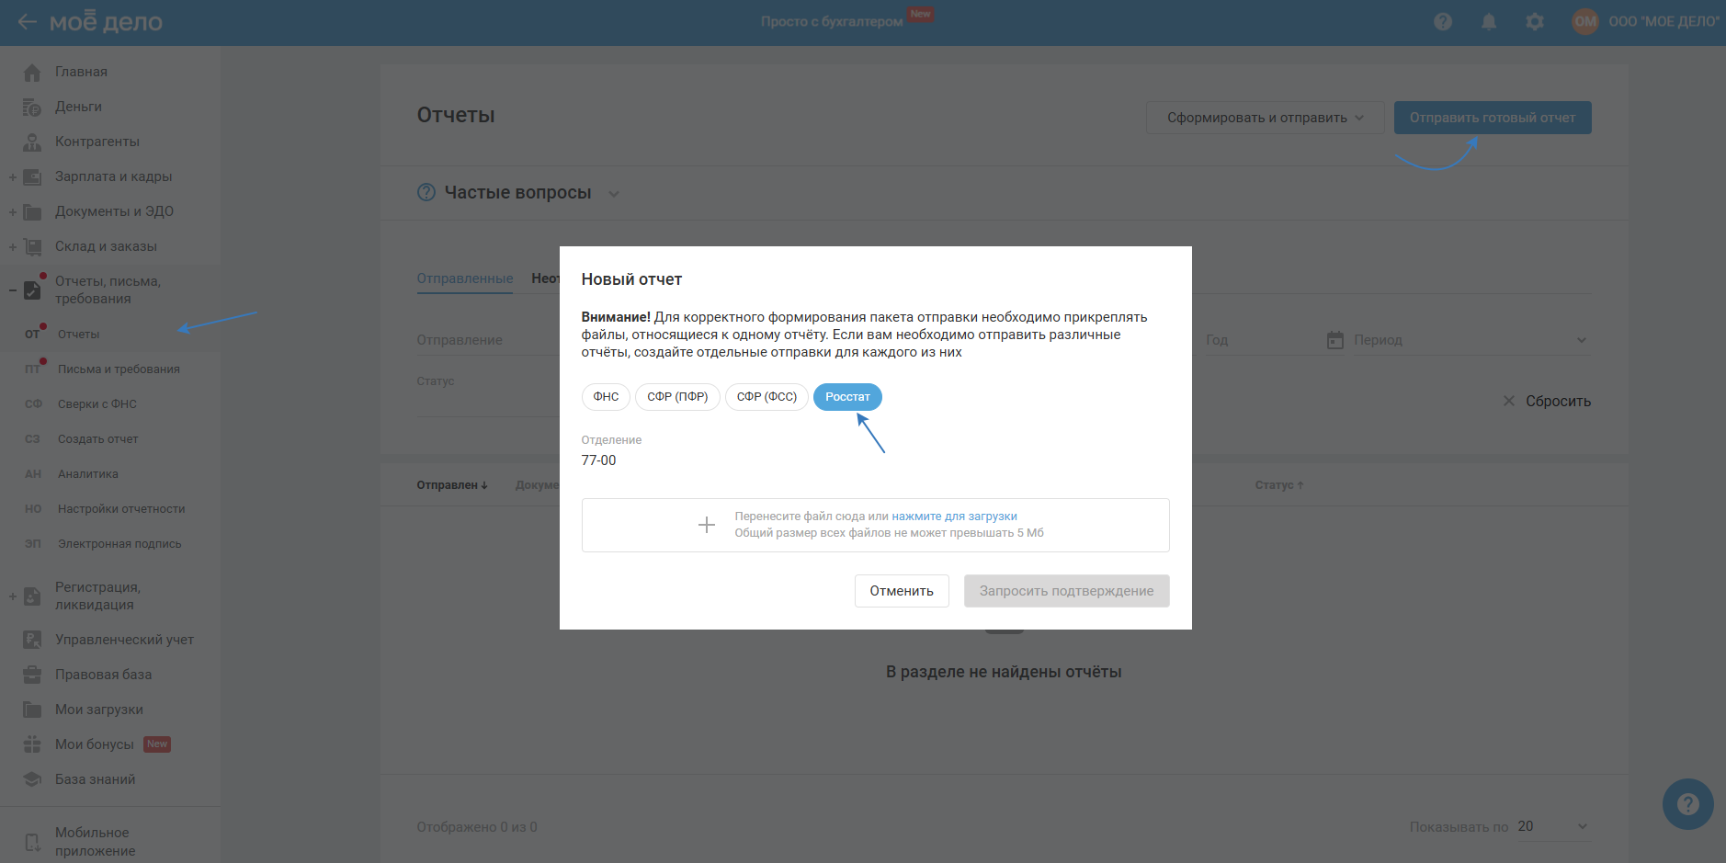Sort by the Отправлен column header

pos(452,485)
